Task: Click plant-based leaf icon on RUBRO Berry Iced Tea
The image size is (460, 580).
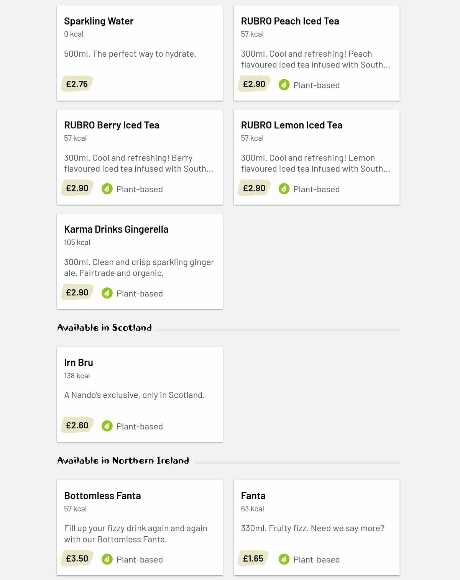Action: 107,189
